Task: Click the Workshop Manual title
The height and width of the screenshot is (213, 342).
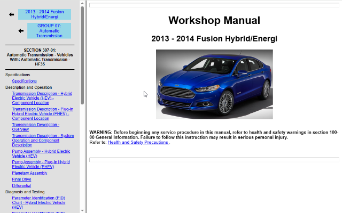Action: pos(214,20)
